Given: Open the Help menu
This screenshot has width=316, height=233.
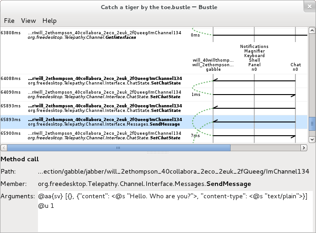Looking at the screenshot, I should point(49,21).
